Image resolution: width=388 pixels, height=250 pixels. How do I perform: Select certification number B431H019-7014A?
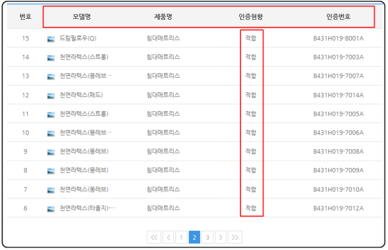pyautogui.click(x=338, y=96)
